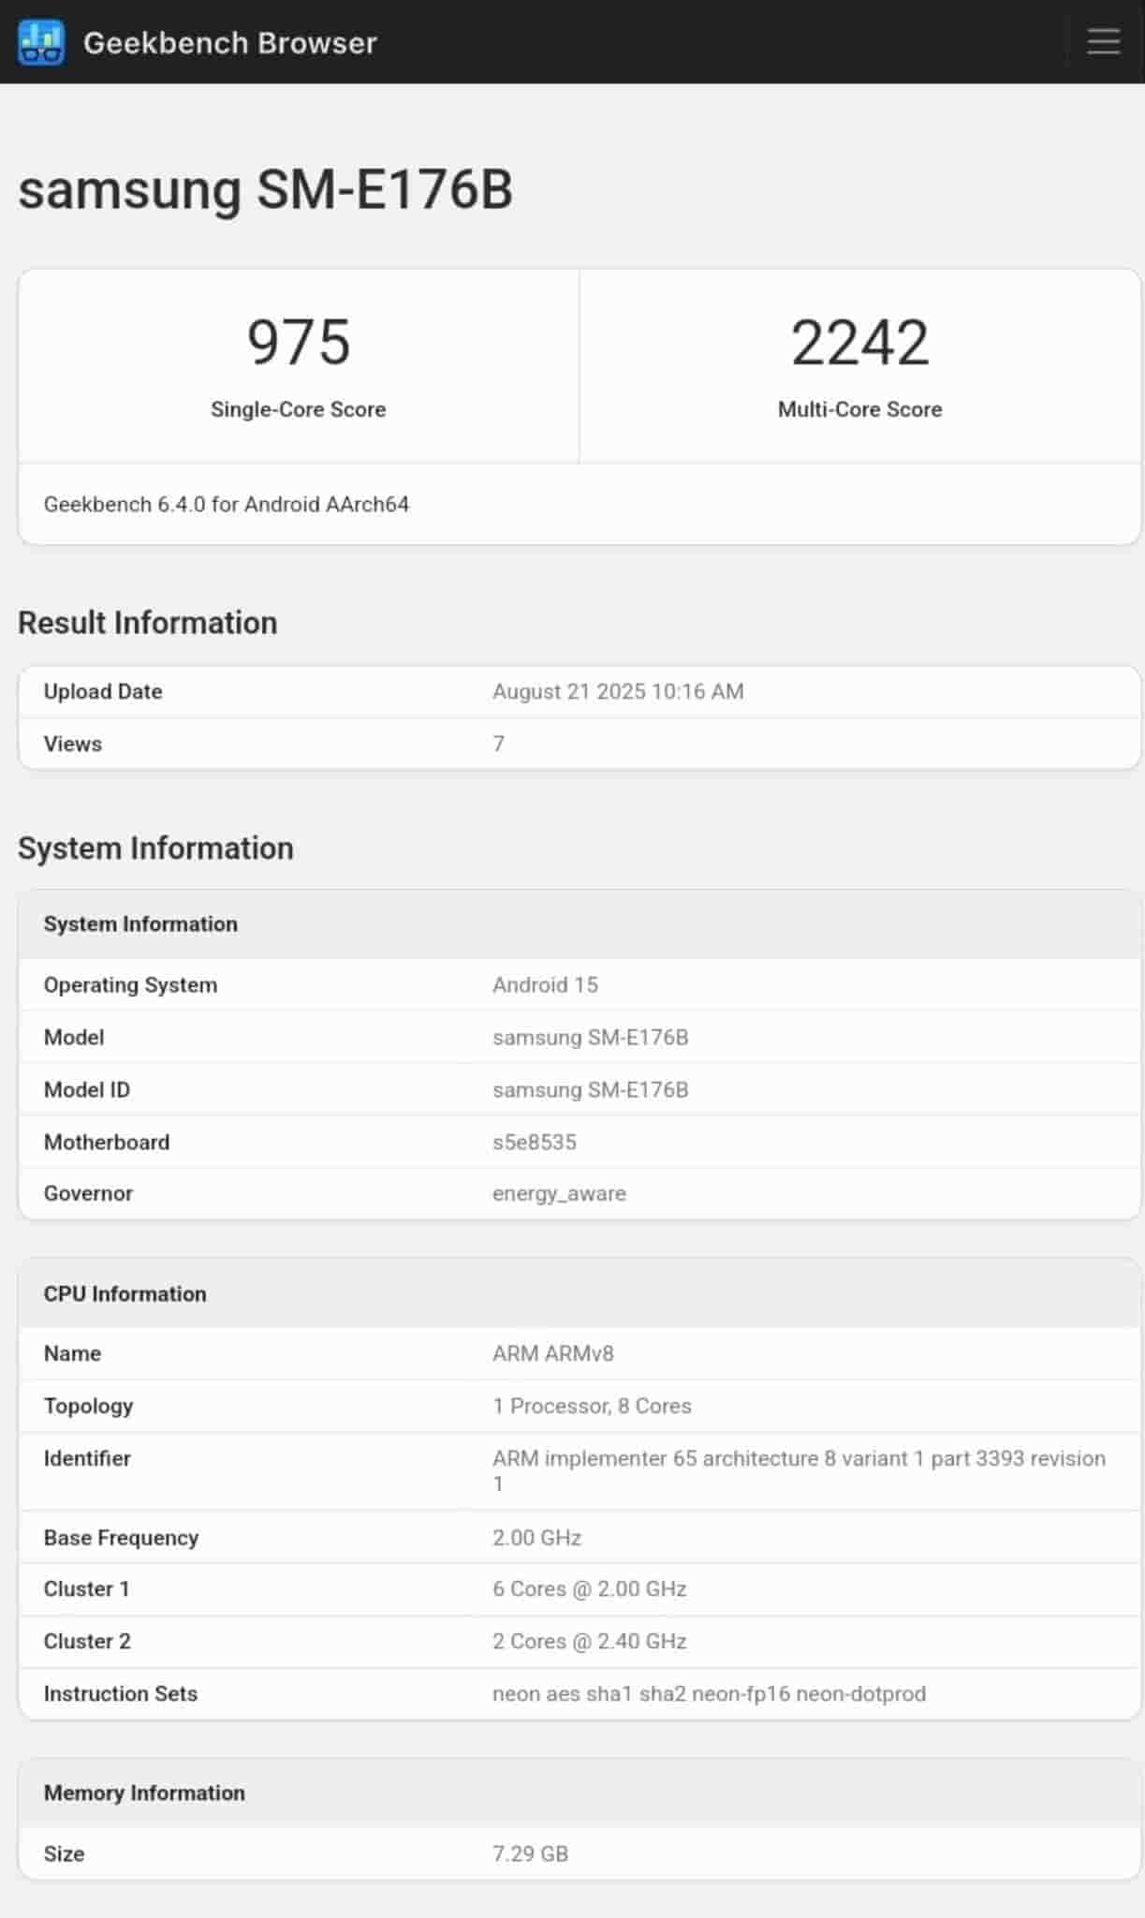This screenshot has width=1145, height=1918.
Task: Click the Motherboard value s5e8535
Action: (x=535, y=1143)
